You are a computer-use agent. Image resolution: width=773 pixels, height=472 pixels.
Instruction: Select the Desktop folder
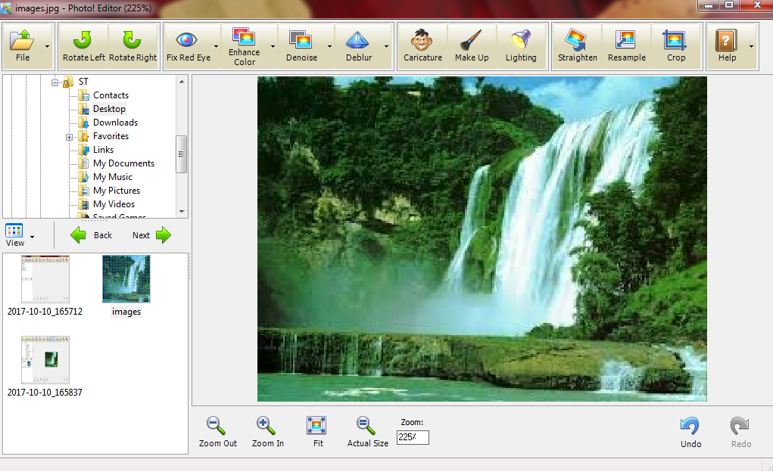(x=109, y=109)
